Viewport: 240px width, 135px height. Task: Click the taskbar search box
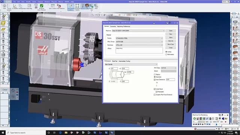pos(26,133)
